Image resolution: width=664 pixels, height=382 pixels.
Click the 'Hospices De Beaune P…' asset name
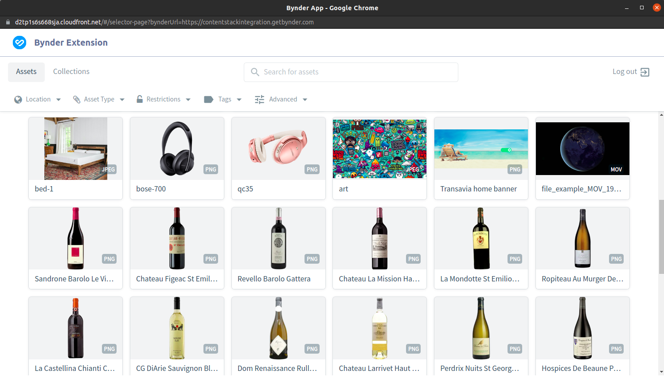(x=581, y=368)
